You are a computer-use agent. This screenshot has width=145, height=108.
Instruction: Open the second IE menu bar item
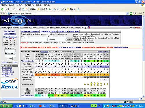pos(12,5)
